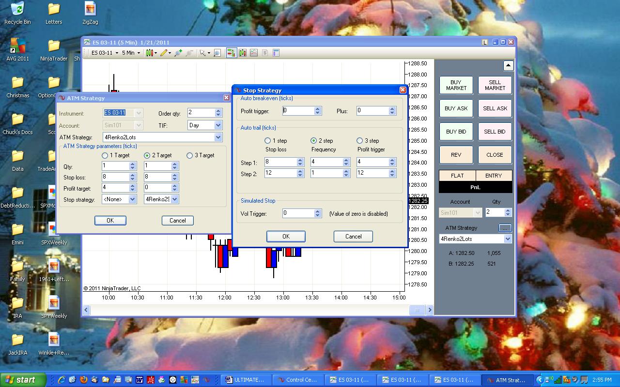Open the chart Properties icon
The height and width of the screenshot is (387, 620).
[x=276, y=53]
